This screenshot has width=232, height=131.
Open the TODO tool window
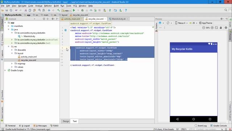point(54,126)
